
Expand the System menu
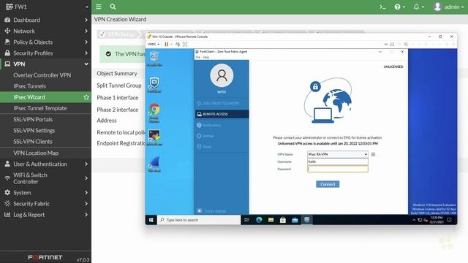click(45, 193)
